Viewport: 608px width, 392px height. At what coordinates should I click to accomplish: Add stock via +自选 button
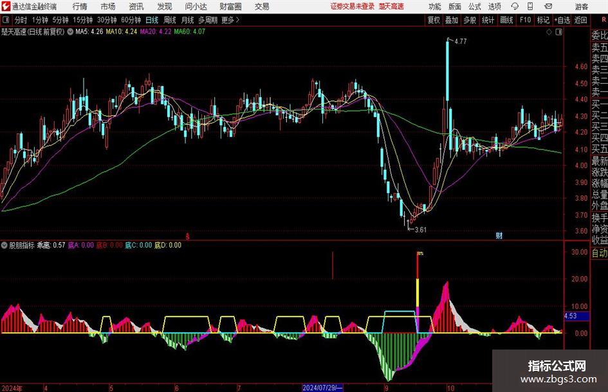(562, 20)
